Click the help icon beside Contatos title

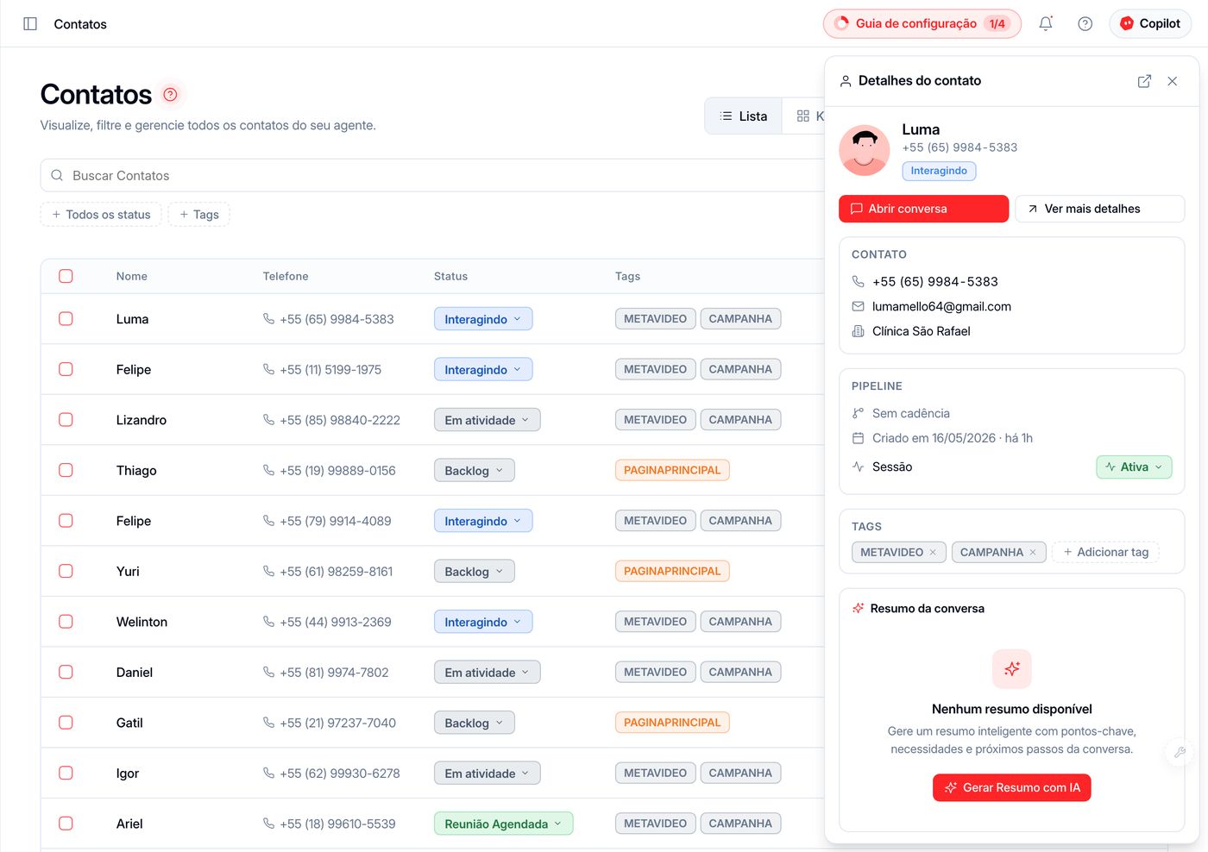click(171, 94)
